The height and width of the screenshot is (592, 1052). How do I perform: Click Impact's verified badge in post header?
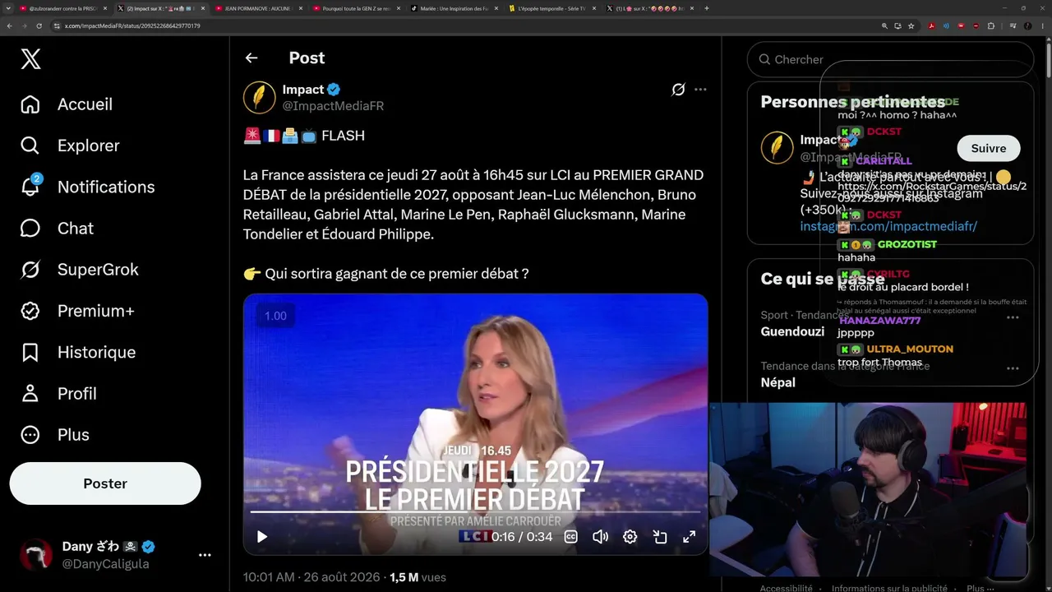coord(335,90)
